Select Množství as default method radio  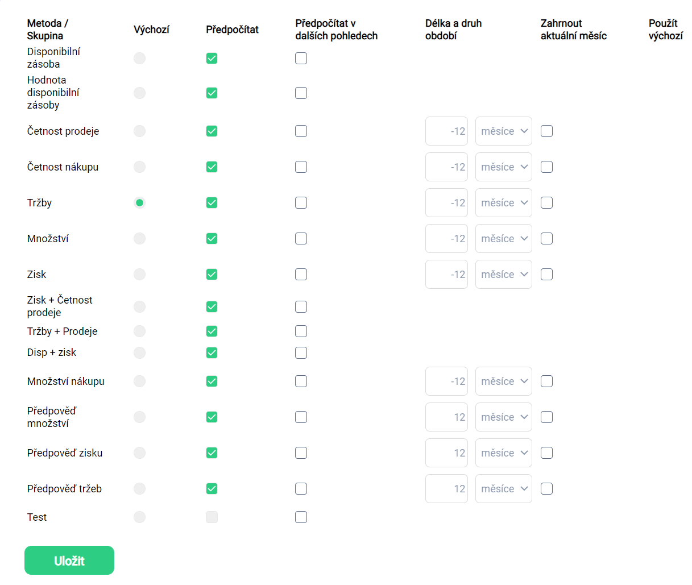click(x=139, y=239)
